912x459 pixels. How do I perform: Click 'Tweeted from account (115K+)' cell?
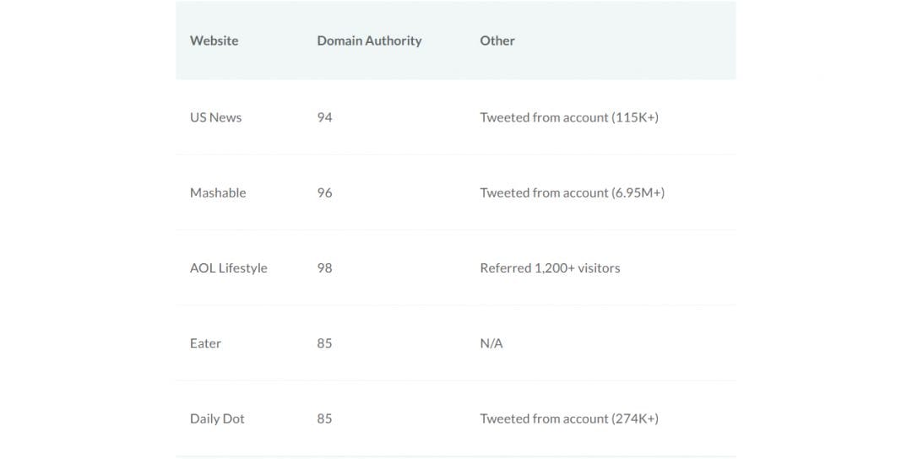569,117
